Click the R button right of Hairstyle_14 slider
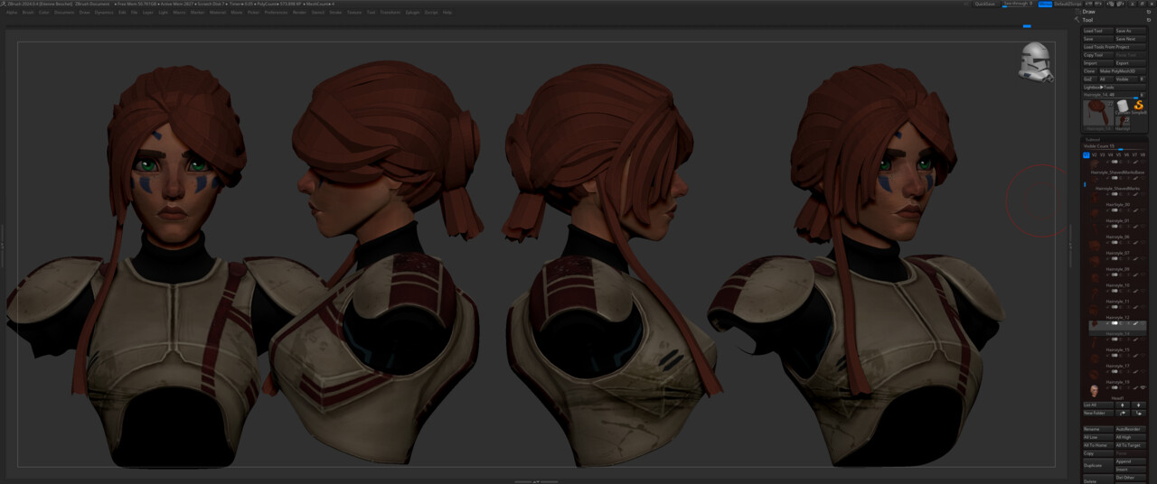 click(x=1143, y=95)
